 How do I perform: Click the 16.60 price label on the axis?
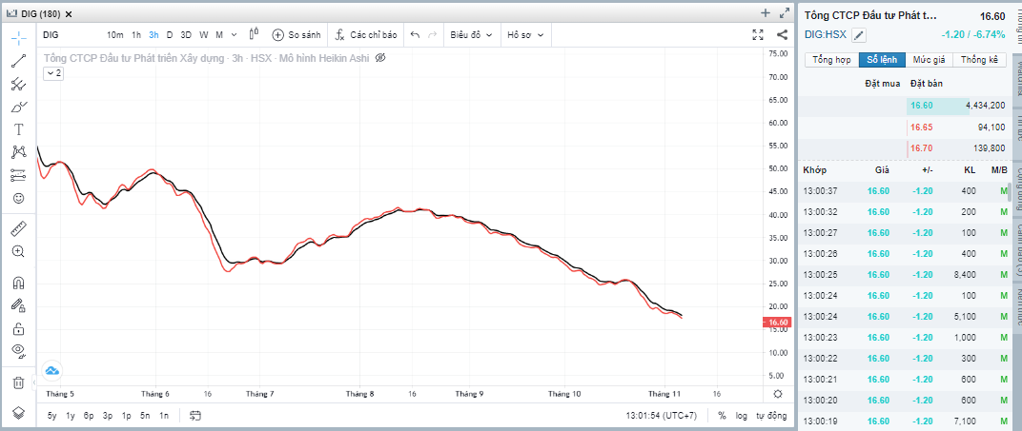(779, 323)
